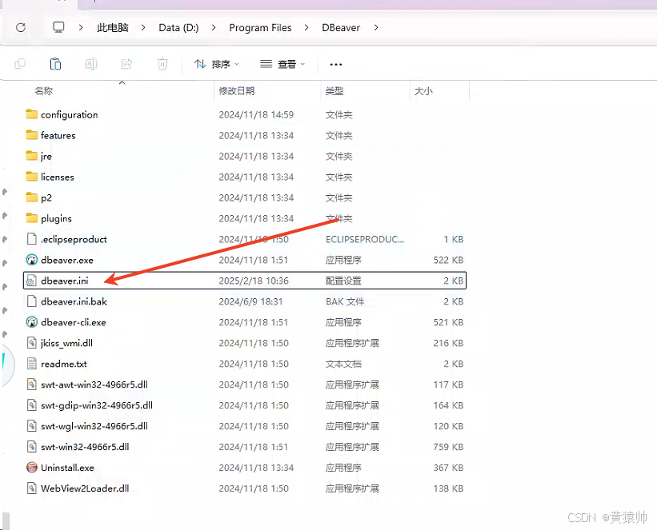Select the WebView2Loader.dll file icon
The height and width of the screenshot is (530, 657).
31,488
